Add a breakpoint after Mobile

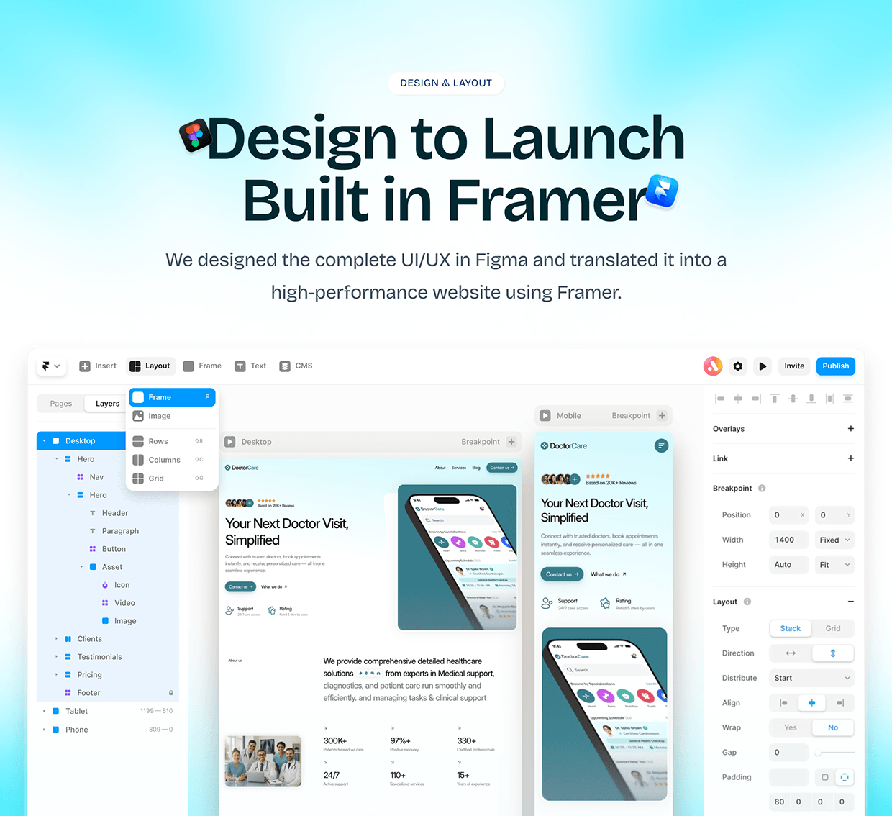click(662, 416)
